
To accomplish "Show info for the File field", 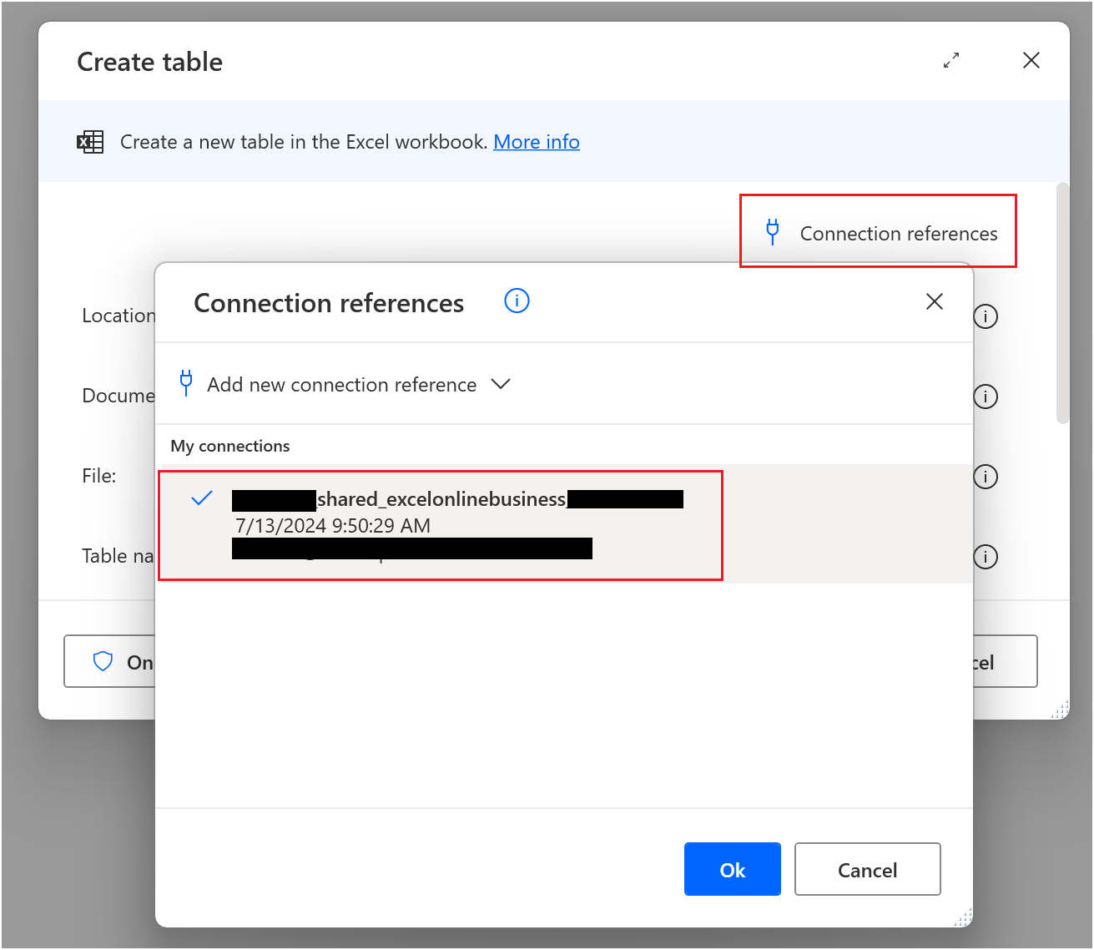I will pos(986,477).
